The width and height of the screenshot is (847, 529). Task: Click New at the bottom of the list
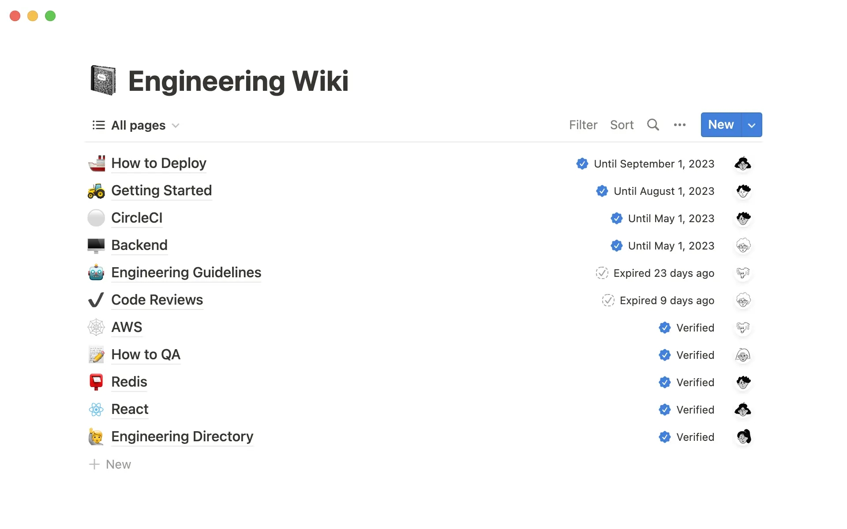tap(118, 464)
